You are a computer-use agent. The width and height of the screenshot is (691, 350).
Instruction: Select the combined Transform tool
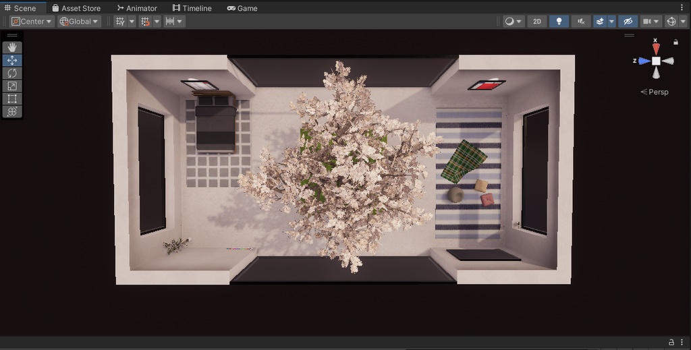click(12, 111)
